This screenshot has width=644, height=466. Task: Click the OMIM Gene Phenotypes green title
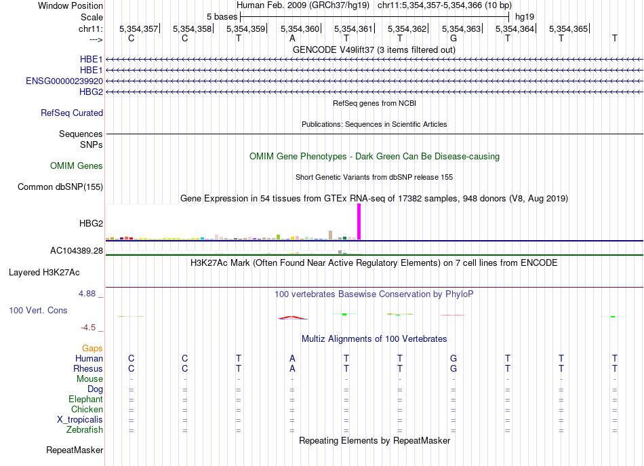[375, 156]
